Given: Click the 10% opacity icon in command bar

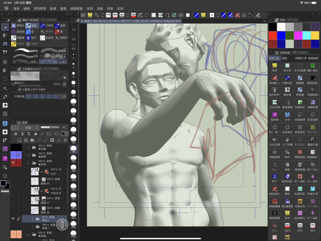Looking at the screenshot, I should [108, 15].
